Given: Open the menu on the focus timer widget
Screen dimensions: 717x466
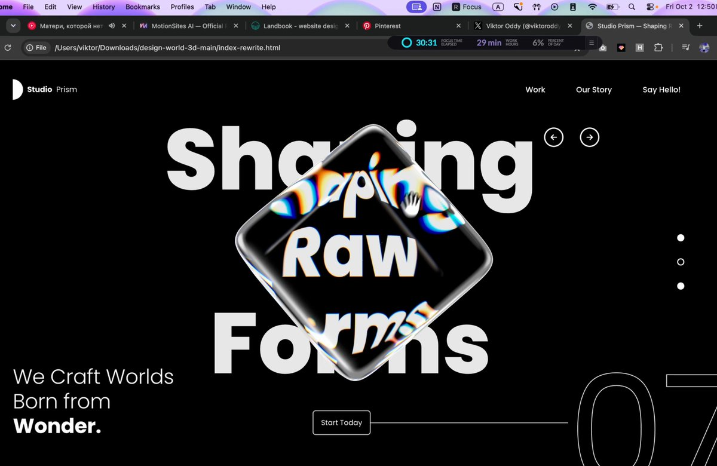Looking at the screenshot, I should click(592, 43).
